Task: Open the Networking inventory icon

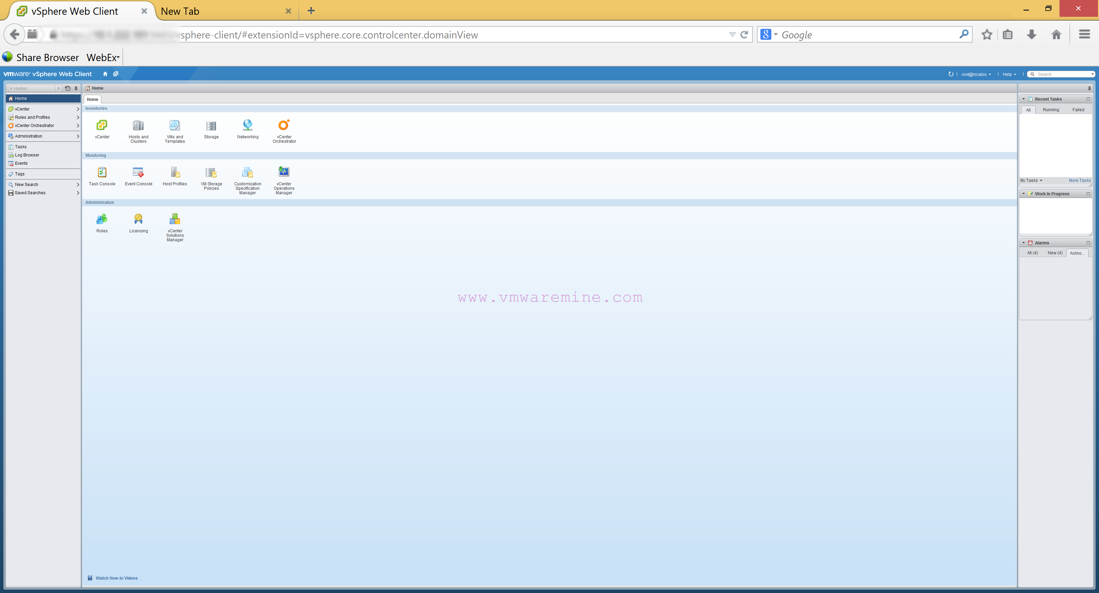Action: 247,125
